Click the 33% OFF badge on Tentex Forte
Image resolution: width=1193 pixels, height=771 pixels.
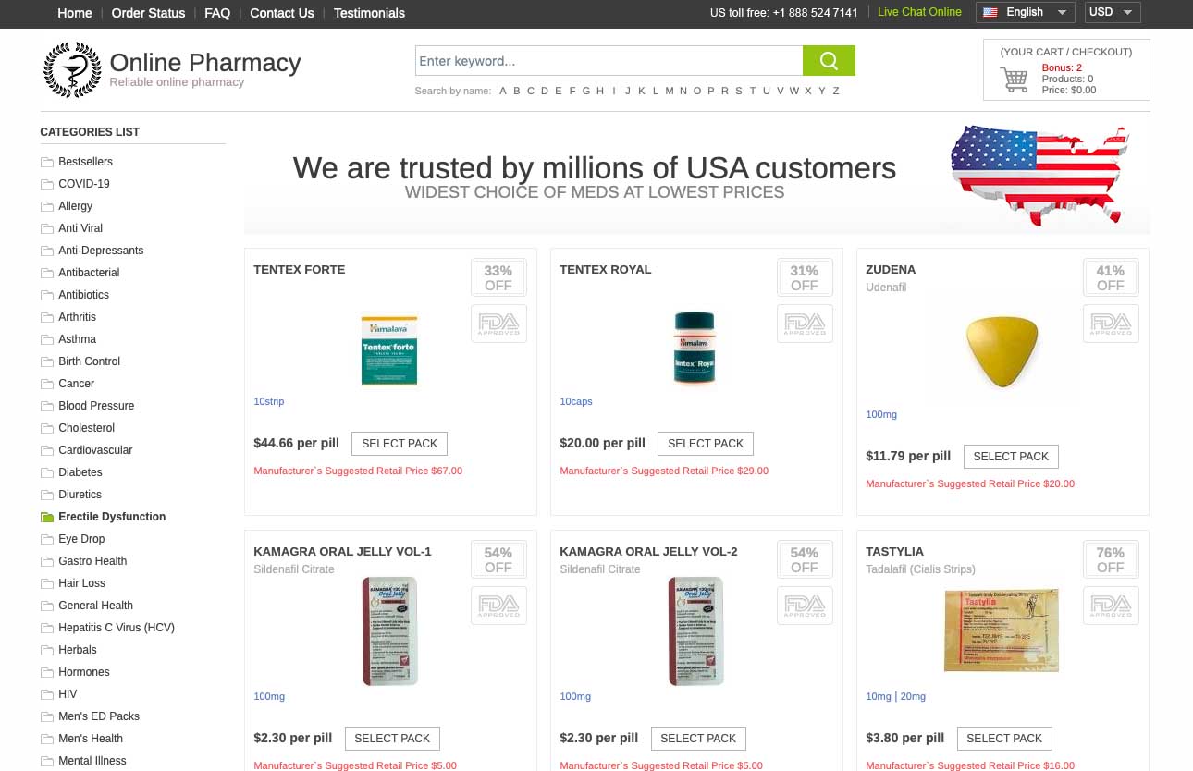(x=498, y=277)
